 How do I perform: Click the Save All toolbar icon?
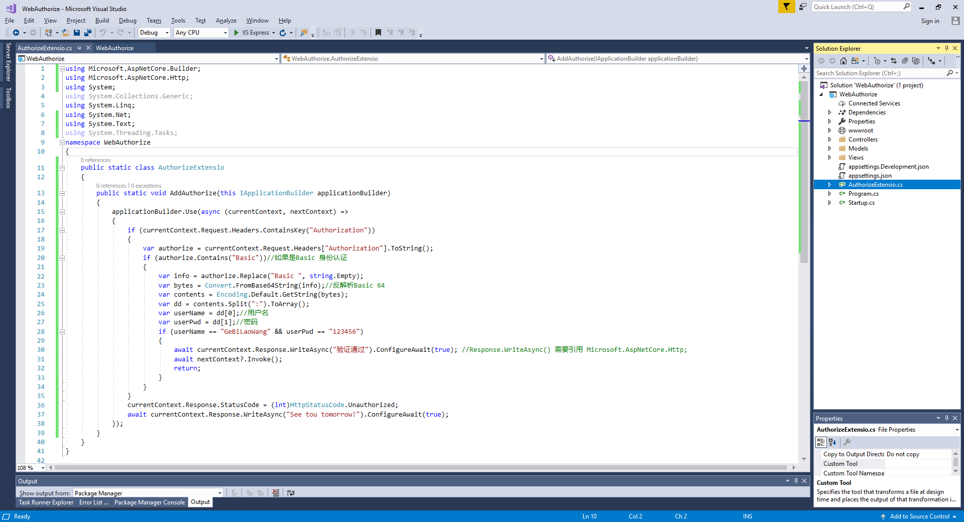pos(88,33)
